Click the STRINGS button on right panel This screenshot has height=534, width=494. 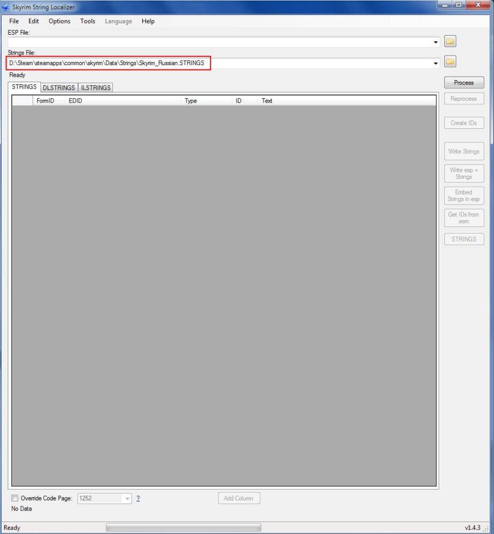coord(464,239)
